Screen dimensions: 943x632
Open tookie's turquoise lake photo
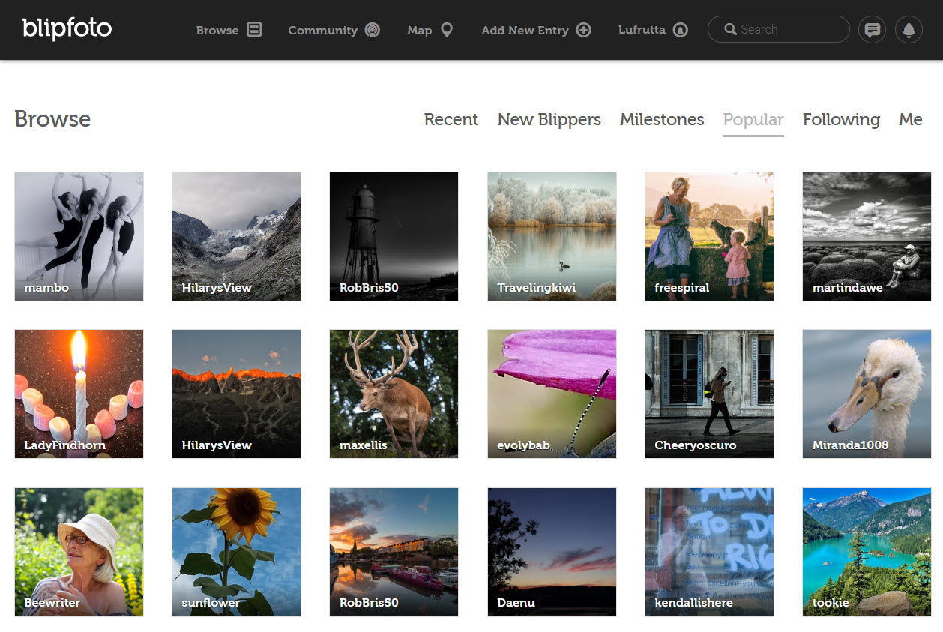(867, 552)
